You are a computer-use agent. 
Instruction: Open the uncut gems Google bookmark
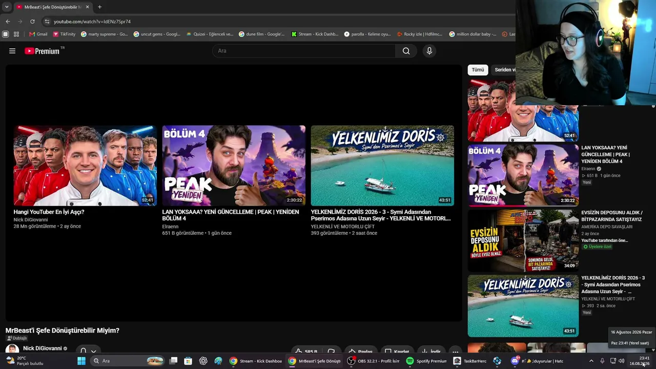click(x=157, y=34)
